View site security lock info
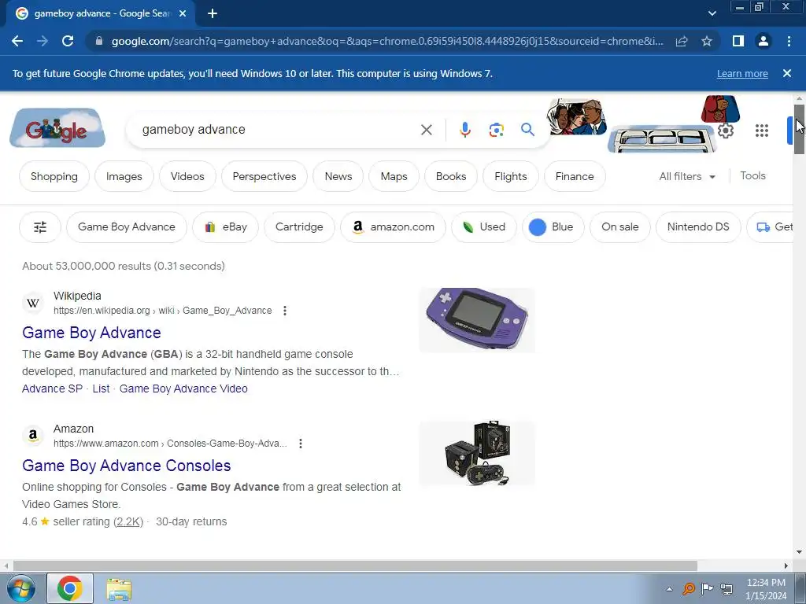 [x=99, y=41]
